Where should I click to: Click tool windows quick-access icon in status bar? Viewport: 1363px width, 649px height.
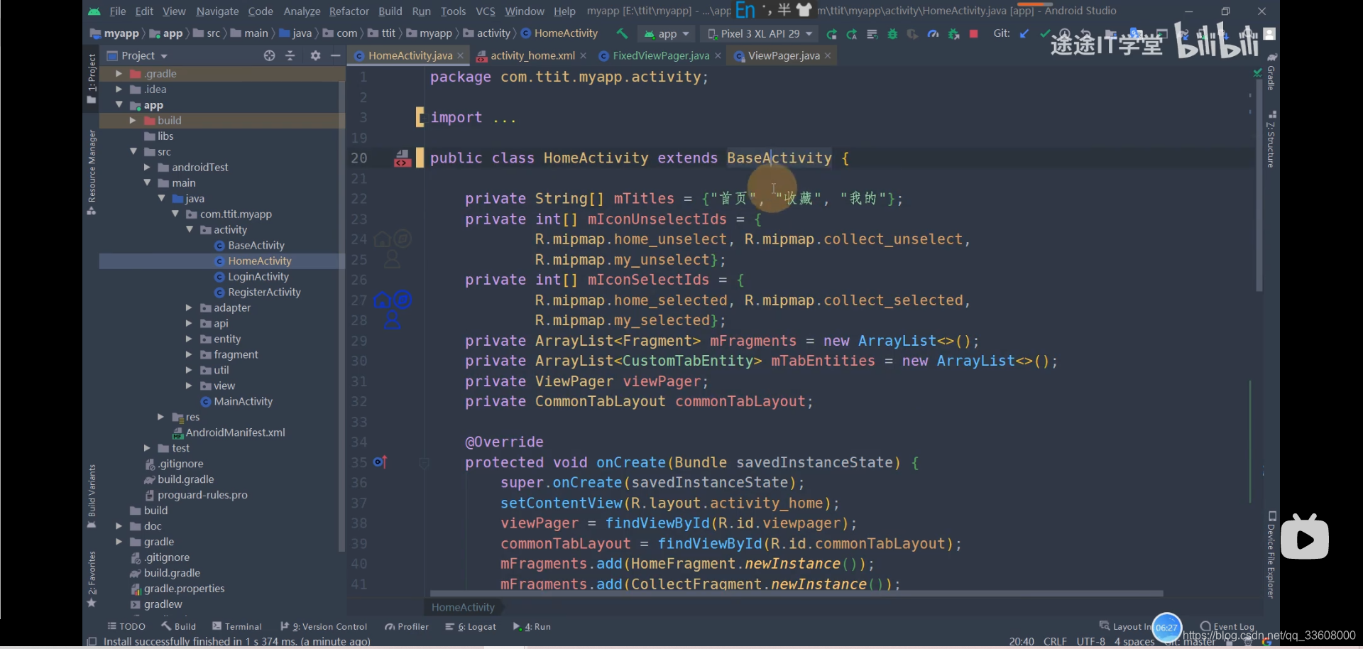pyautogui.click(x=92, y=641)
